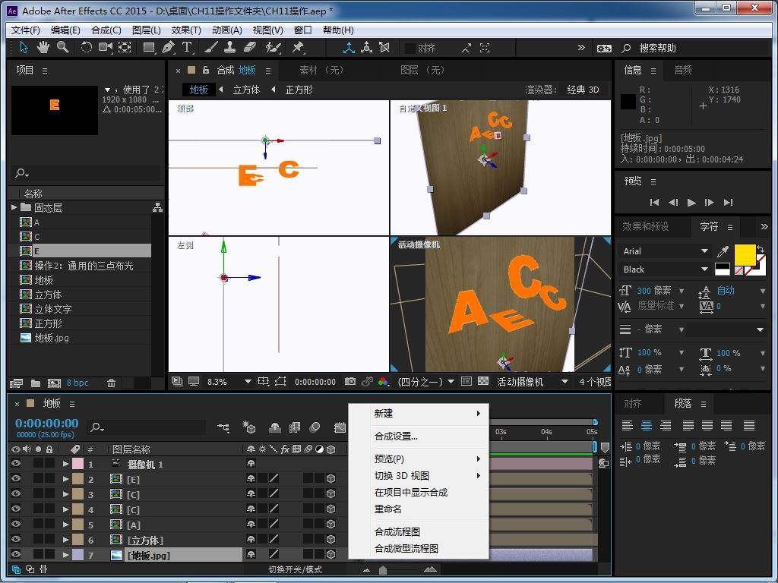This screenshot has height=583, width=778.
Task: Click the new composition icon in Project panel
Action: [54, 383]
